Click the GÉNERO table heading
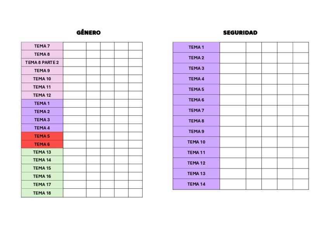The width and height of the screenshot is (329, 232). (88, 33)
